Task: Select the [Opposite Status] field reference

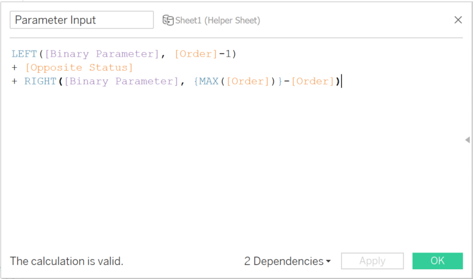Action: [x=79, y=68]
